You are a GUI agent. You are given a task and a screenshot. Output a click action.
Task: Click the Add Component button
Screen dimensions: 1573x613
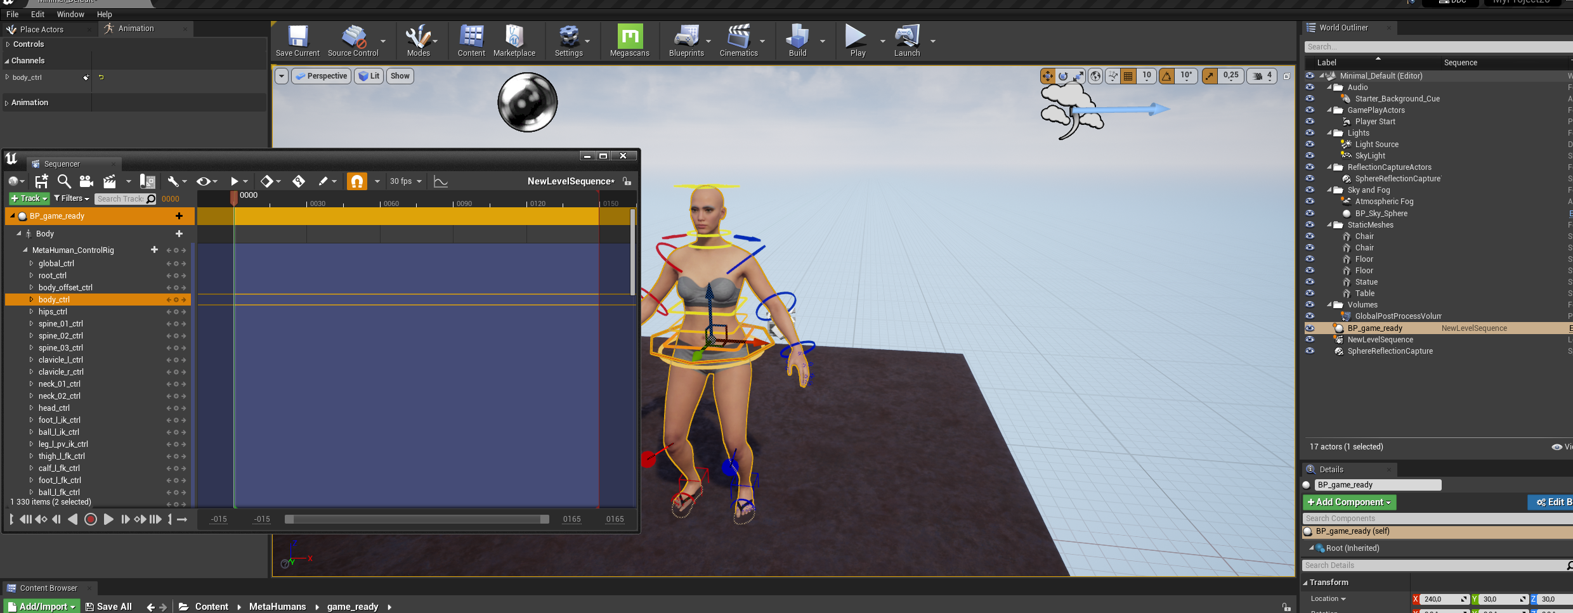tap(1349, 502)
